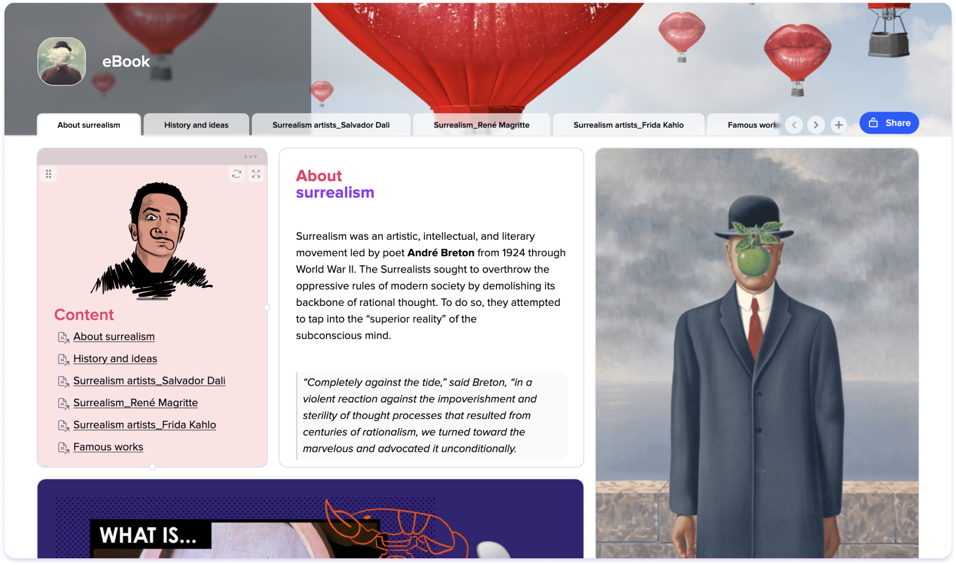Click the eBook title text
The width and height of the screenshot is (956, 565).
point(126,61)
